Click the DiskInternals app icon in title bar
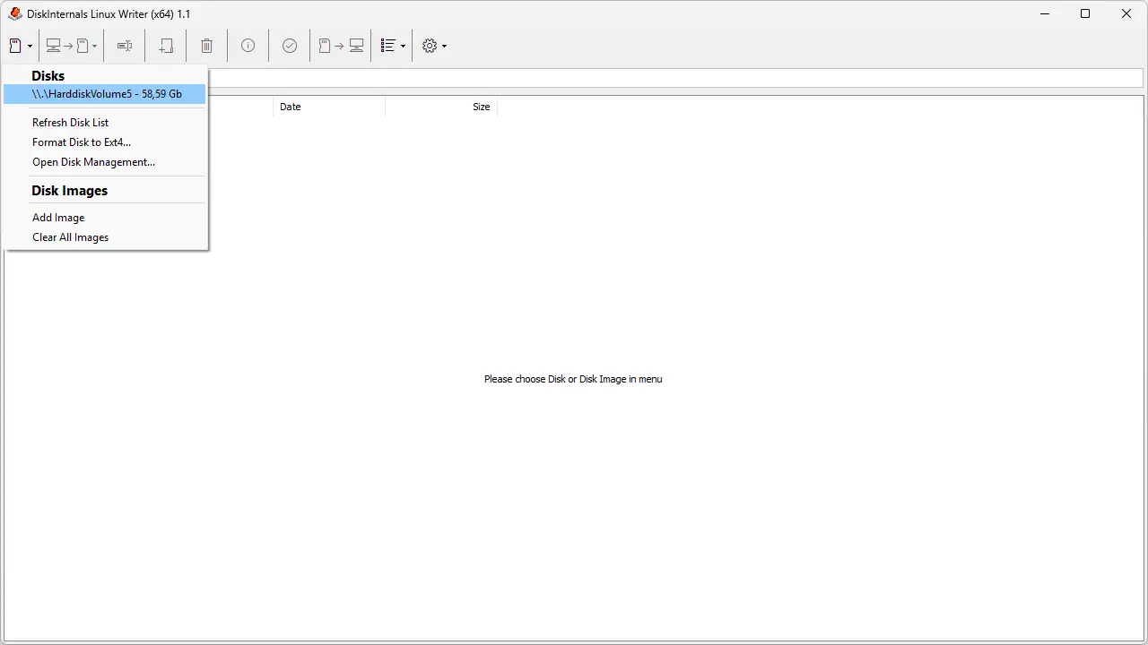1148x645 pixels. click(x=15, y=13)
